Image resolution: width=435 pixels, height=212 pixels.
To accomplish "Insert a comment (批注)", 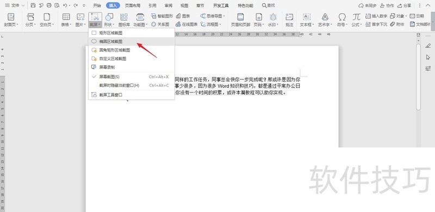I will (289, 20).
